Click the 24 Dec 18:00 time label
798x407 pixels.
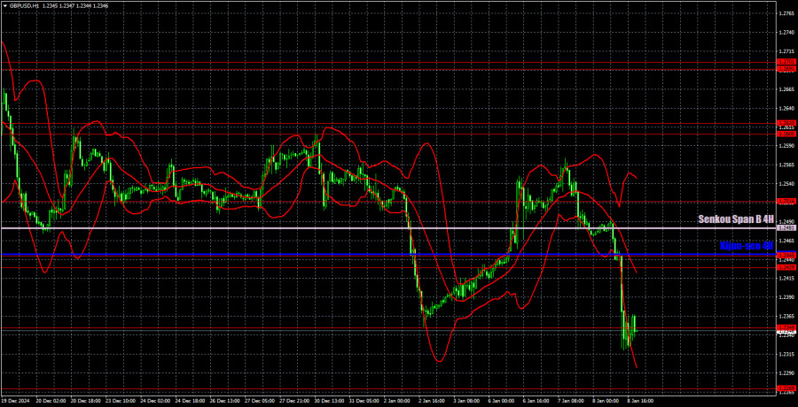point(191,401)
